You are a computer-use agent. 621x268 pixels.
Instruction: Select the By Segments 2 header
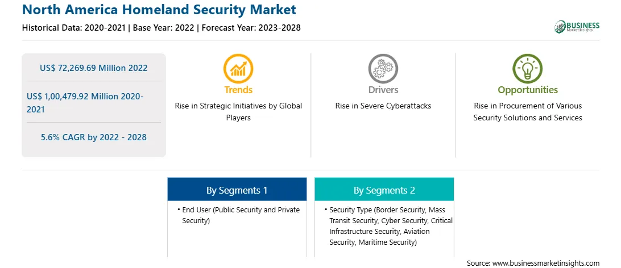[x=384, y=189]
